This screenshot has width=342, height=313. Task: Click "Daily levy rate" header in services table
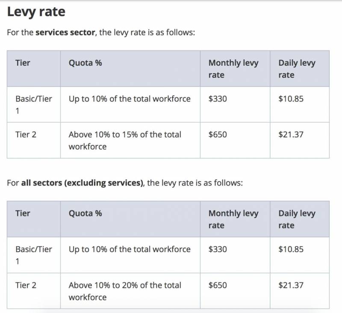297,69
